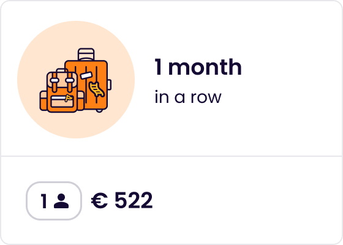Select the "1 month" pass heading
The height and width of the screenshot is (245, 343).
tap(198, 67)
